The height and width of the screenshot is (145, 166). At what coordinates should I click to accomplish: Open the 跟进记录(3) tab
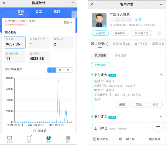click(x=100, y=44)
